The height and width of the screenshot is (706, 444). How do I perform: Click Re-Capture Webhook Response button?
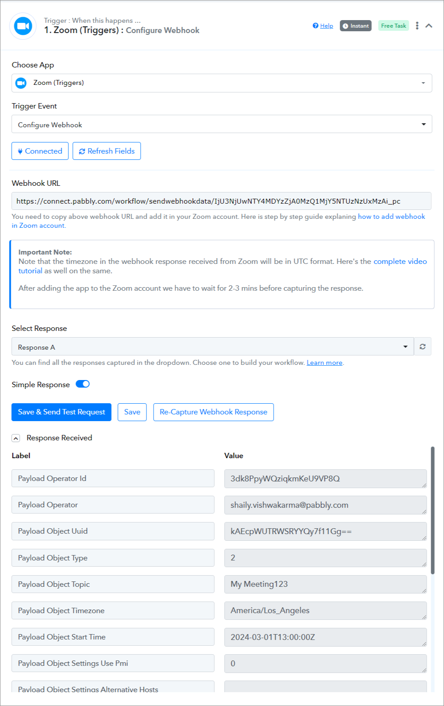point(214,412)
